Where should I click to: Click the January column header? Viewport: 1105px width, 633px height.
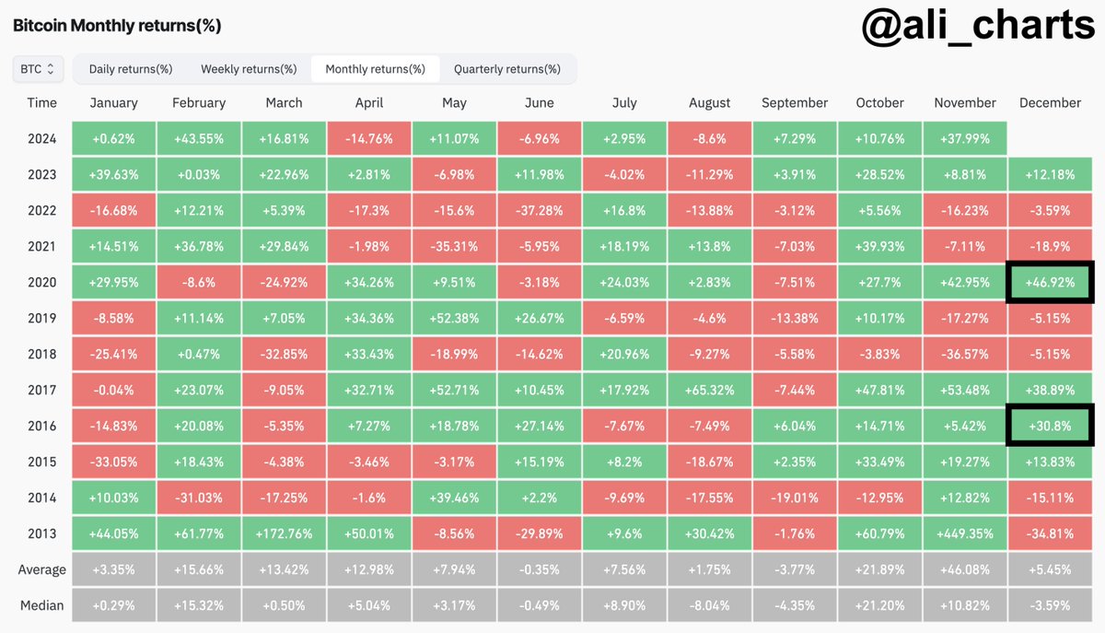pyautogui.click(x=114, y=103)
